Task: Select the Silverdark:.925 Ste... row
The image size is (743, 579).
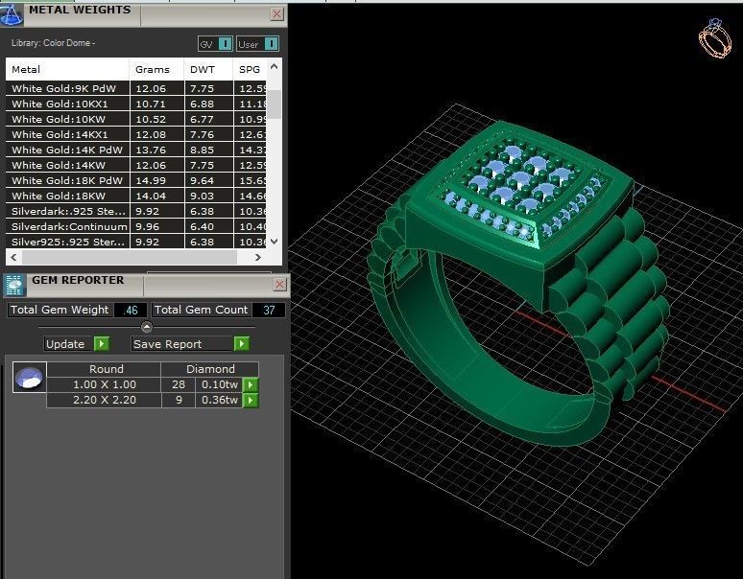Action: (x=136, y=211)
